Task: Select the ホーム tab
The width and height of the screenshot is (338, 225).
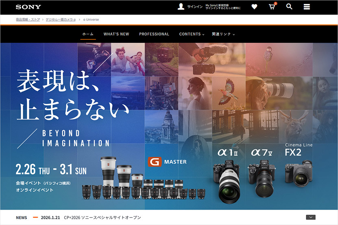Action: pyautogui.click(x=88, y=34)
